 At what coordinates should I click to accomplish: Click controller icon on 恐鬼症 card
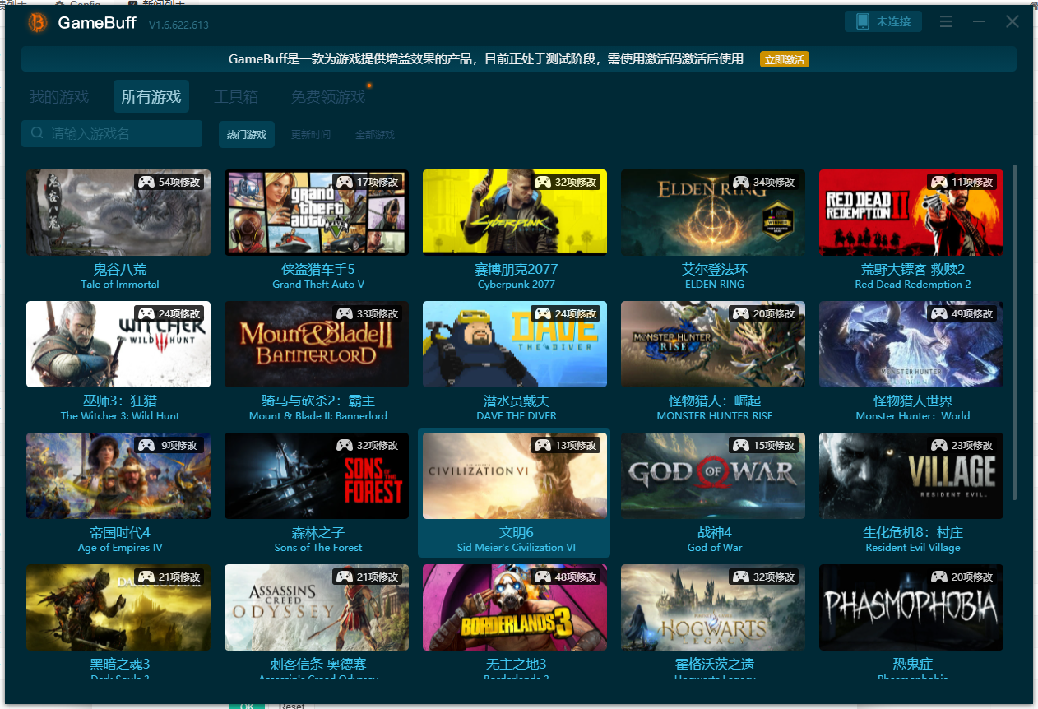coord(938,577)
